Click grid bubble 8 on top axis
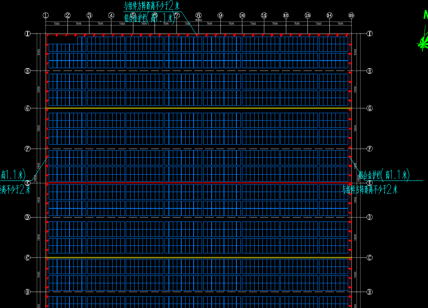The height and width of the screenshot is (308, 428). click(x=198, y=15)
